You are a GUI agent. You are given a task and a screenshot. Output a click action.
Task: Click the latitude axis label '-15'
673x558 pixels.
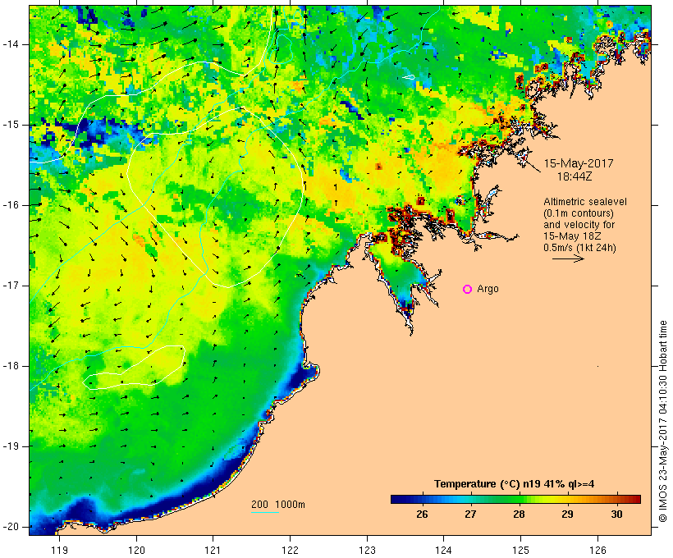[11, 125]
